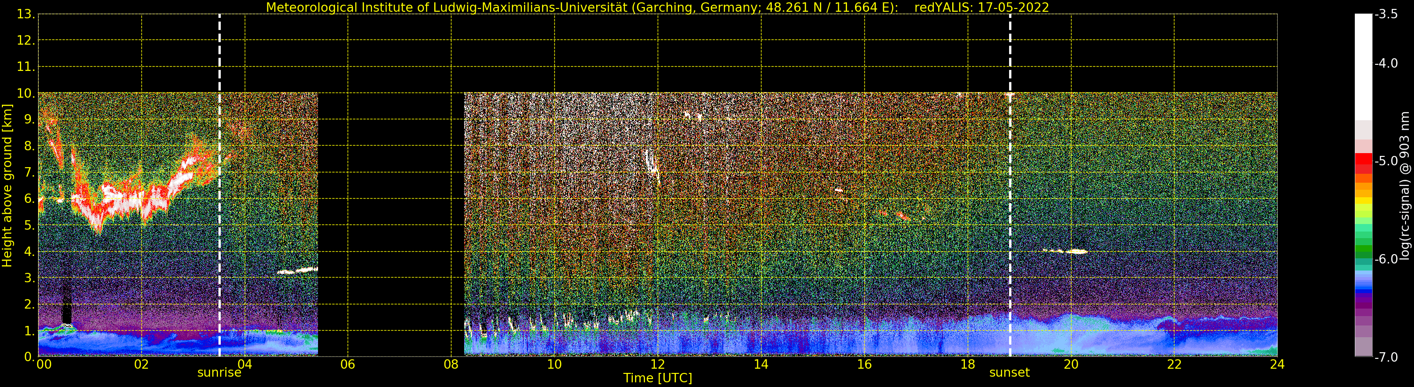Click the 18 time tick label

(x=968, y=365)
